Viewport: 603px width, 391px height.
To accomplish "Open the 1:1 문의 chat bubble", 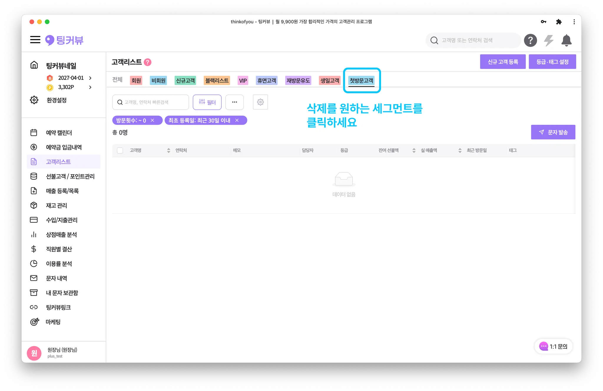I will 553,346.
